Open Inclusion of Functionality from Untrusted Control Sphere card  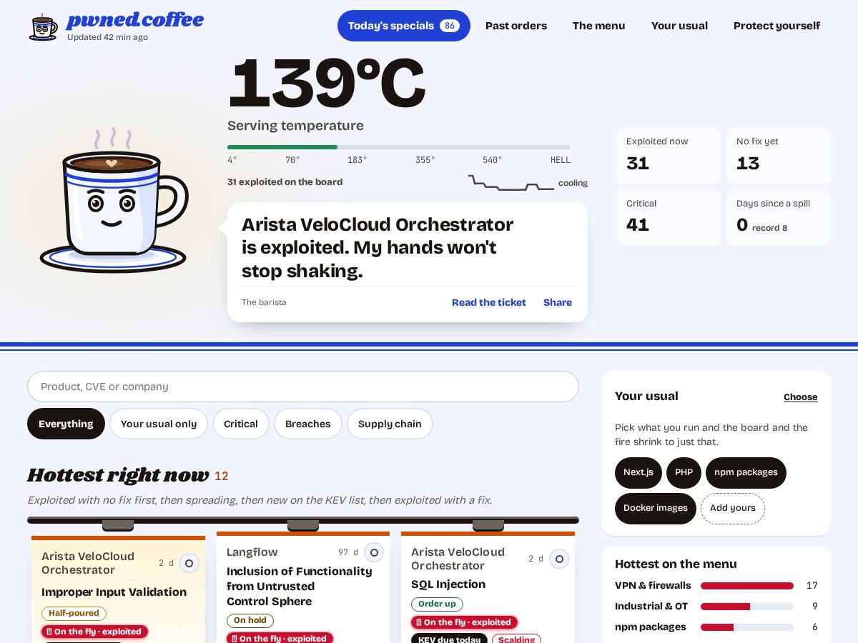(300, 587)
